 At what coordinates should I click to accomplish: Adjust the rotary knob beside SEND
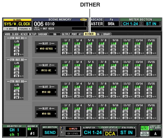[x=62, y=128]
